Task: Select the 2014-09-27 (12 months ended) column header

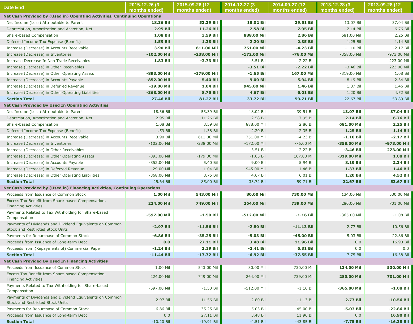Action: (292, 7)
